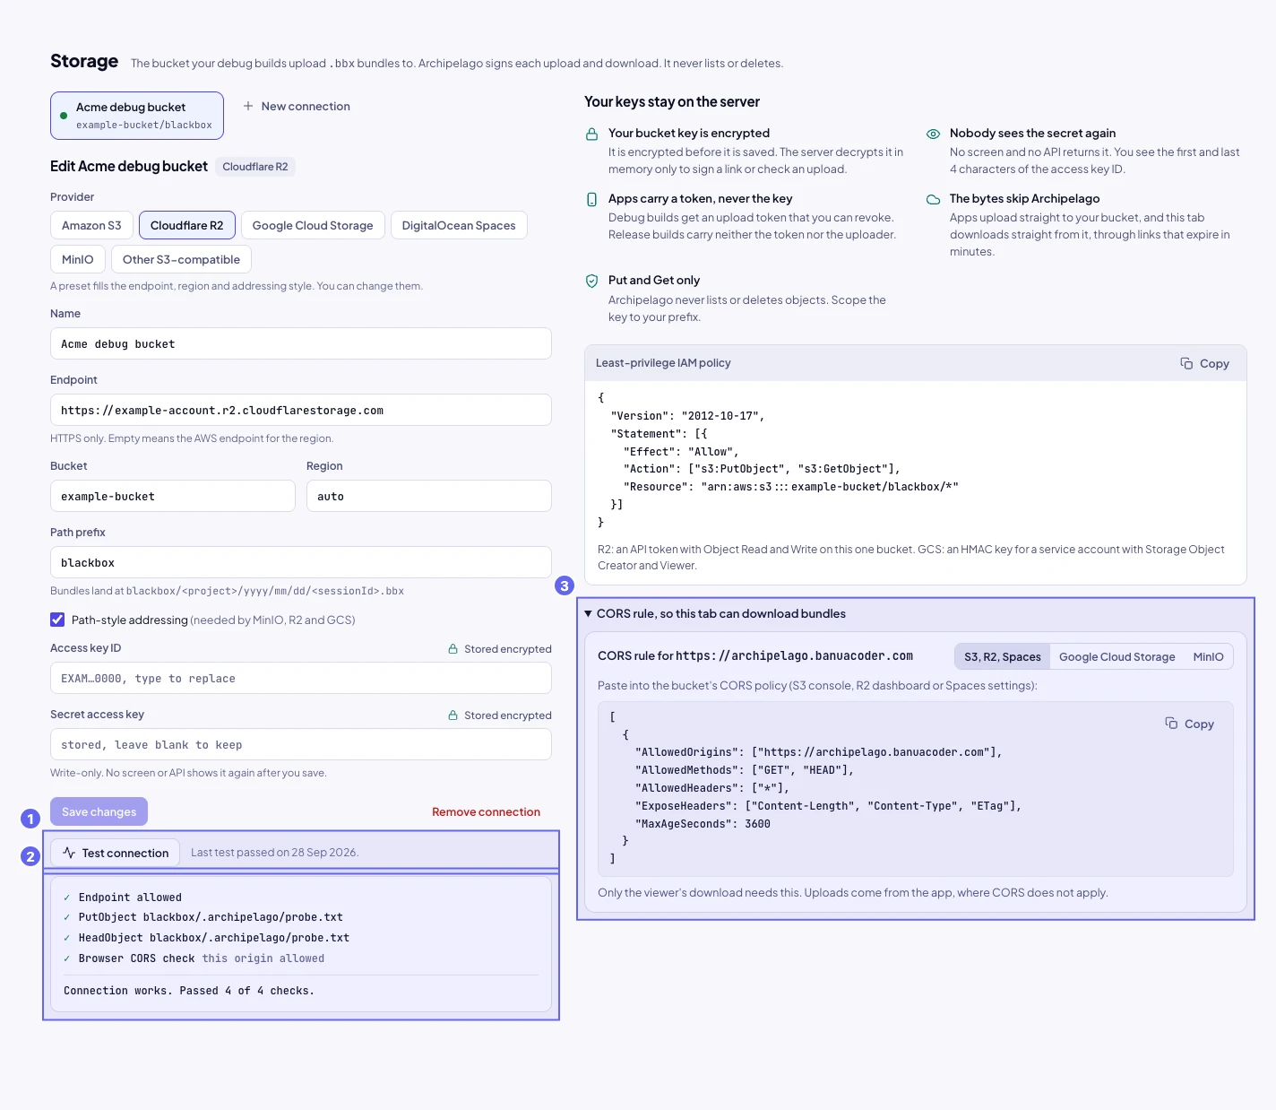This screenshot has width=1276, height=1110.
Task: Click the eye icon beside 'Nobody sees the secret again'
Action: 933,134
